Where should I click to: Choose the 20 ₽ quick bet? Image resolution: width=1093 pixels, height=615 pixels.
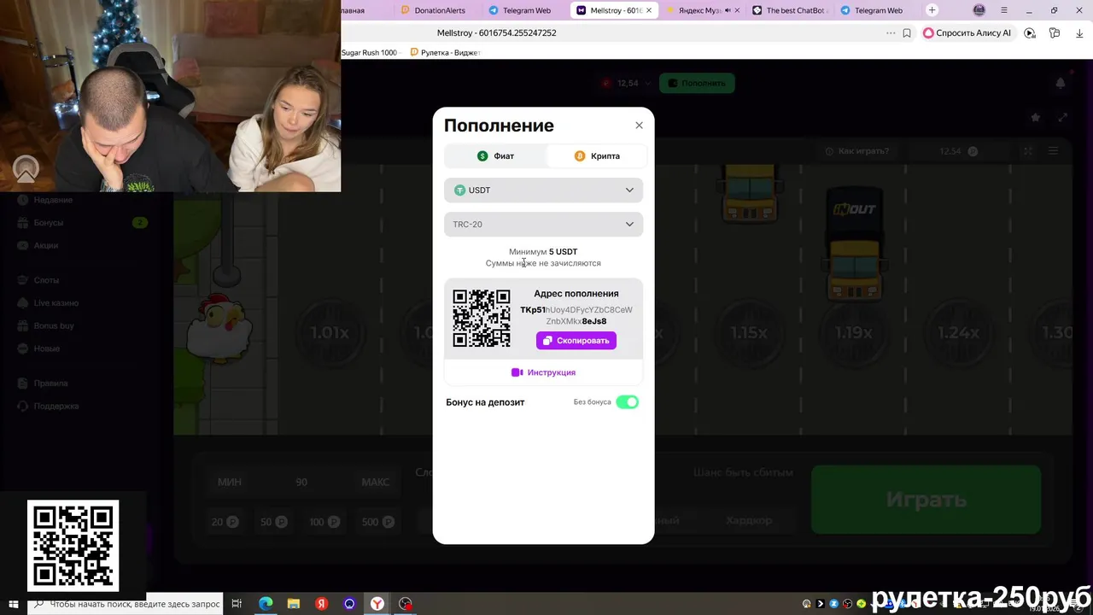tap(225, 522)
